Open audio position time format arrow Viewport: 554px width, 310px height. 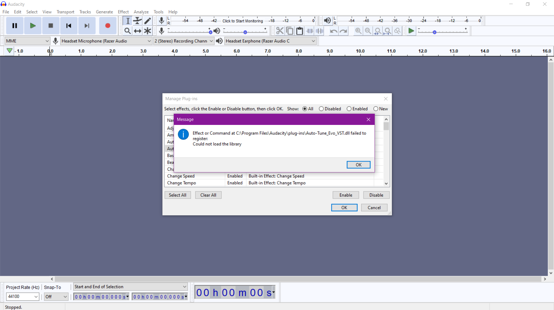(274, 292)
